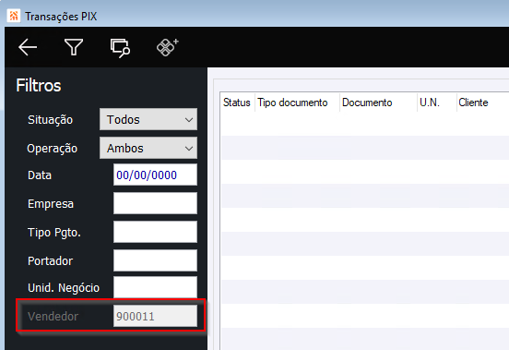509x350 pixels.
Task: Click the Data label
Action: [40, 175]
